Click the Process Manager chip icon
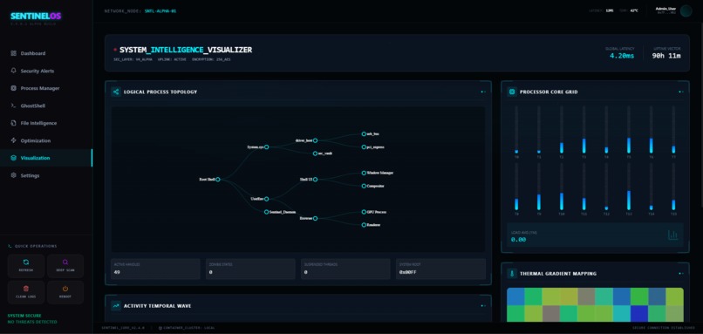The image size is (703, 334). 13,88
